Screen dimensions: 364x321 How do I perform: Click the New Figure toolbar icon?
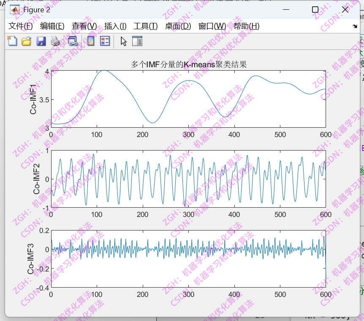coord(12,41)
